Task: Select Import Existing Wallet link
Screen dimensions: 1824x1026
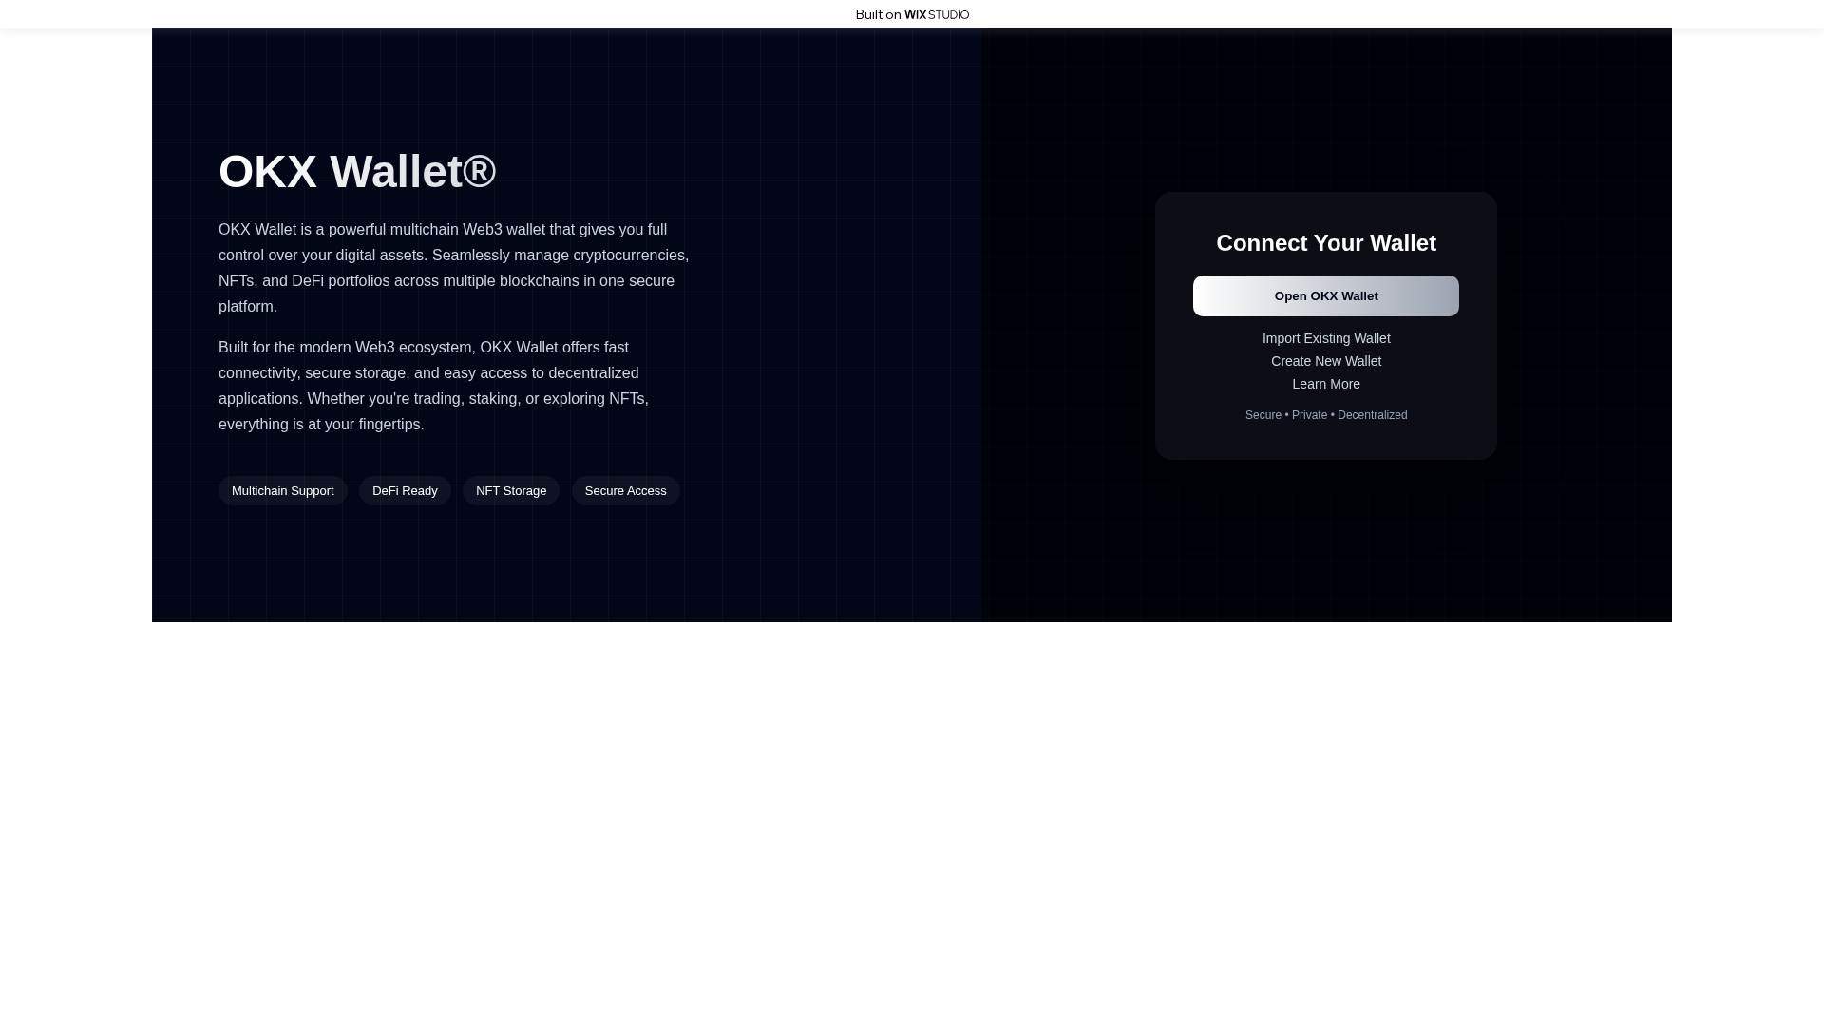Action: pyautogui.click(x=1325, y=338)
